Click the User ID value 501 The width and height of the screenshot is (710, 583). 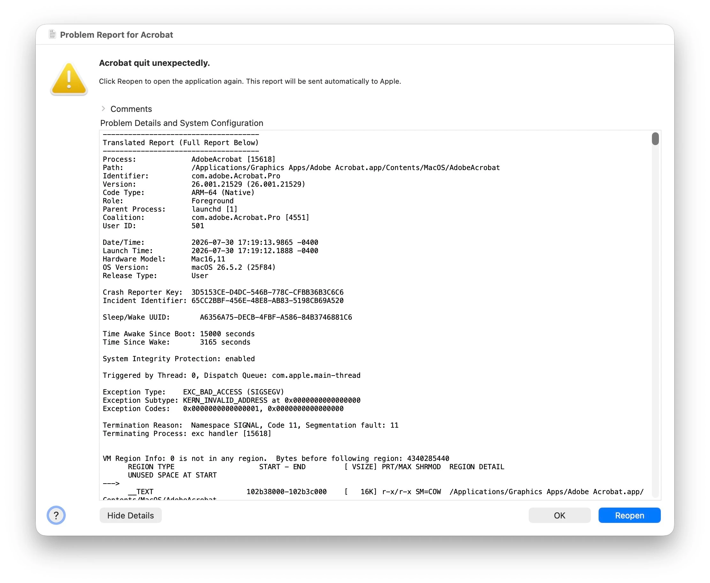coord(198,226)
